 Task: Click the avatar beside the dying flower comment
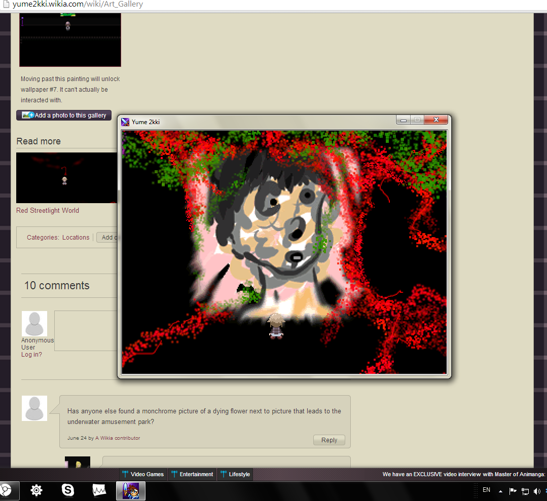[x=34, y=408]
